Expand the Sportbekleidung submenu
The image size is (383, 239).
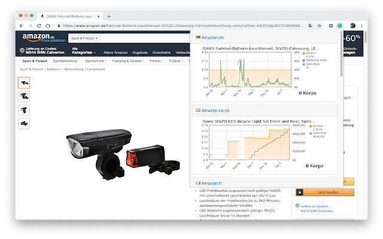pos(66,61)
